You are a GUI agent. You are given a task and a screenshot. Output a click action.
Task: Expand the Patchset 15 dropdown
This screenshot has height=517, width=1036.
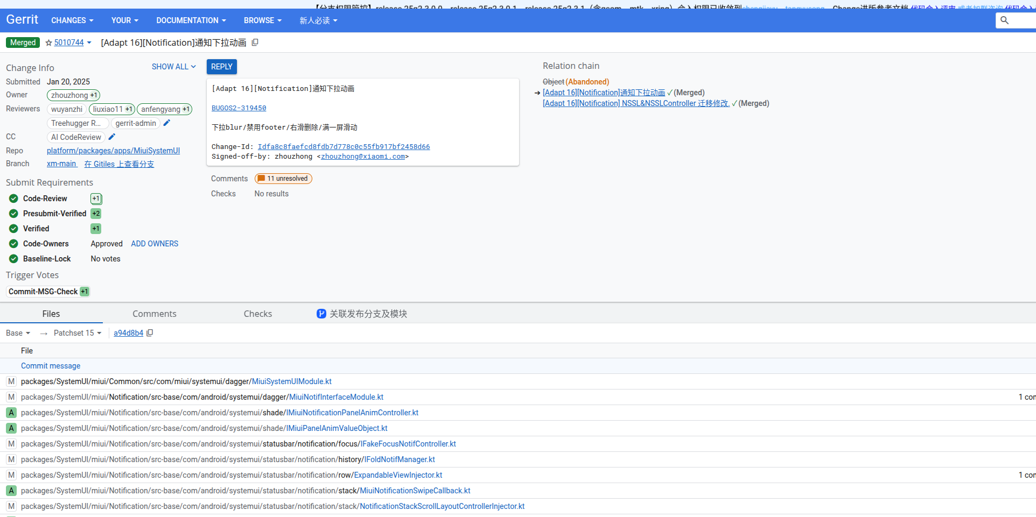click(x=78, y=333)
